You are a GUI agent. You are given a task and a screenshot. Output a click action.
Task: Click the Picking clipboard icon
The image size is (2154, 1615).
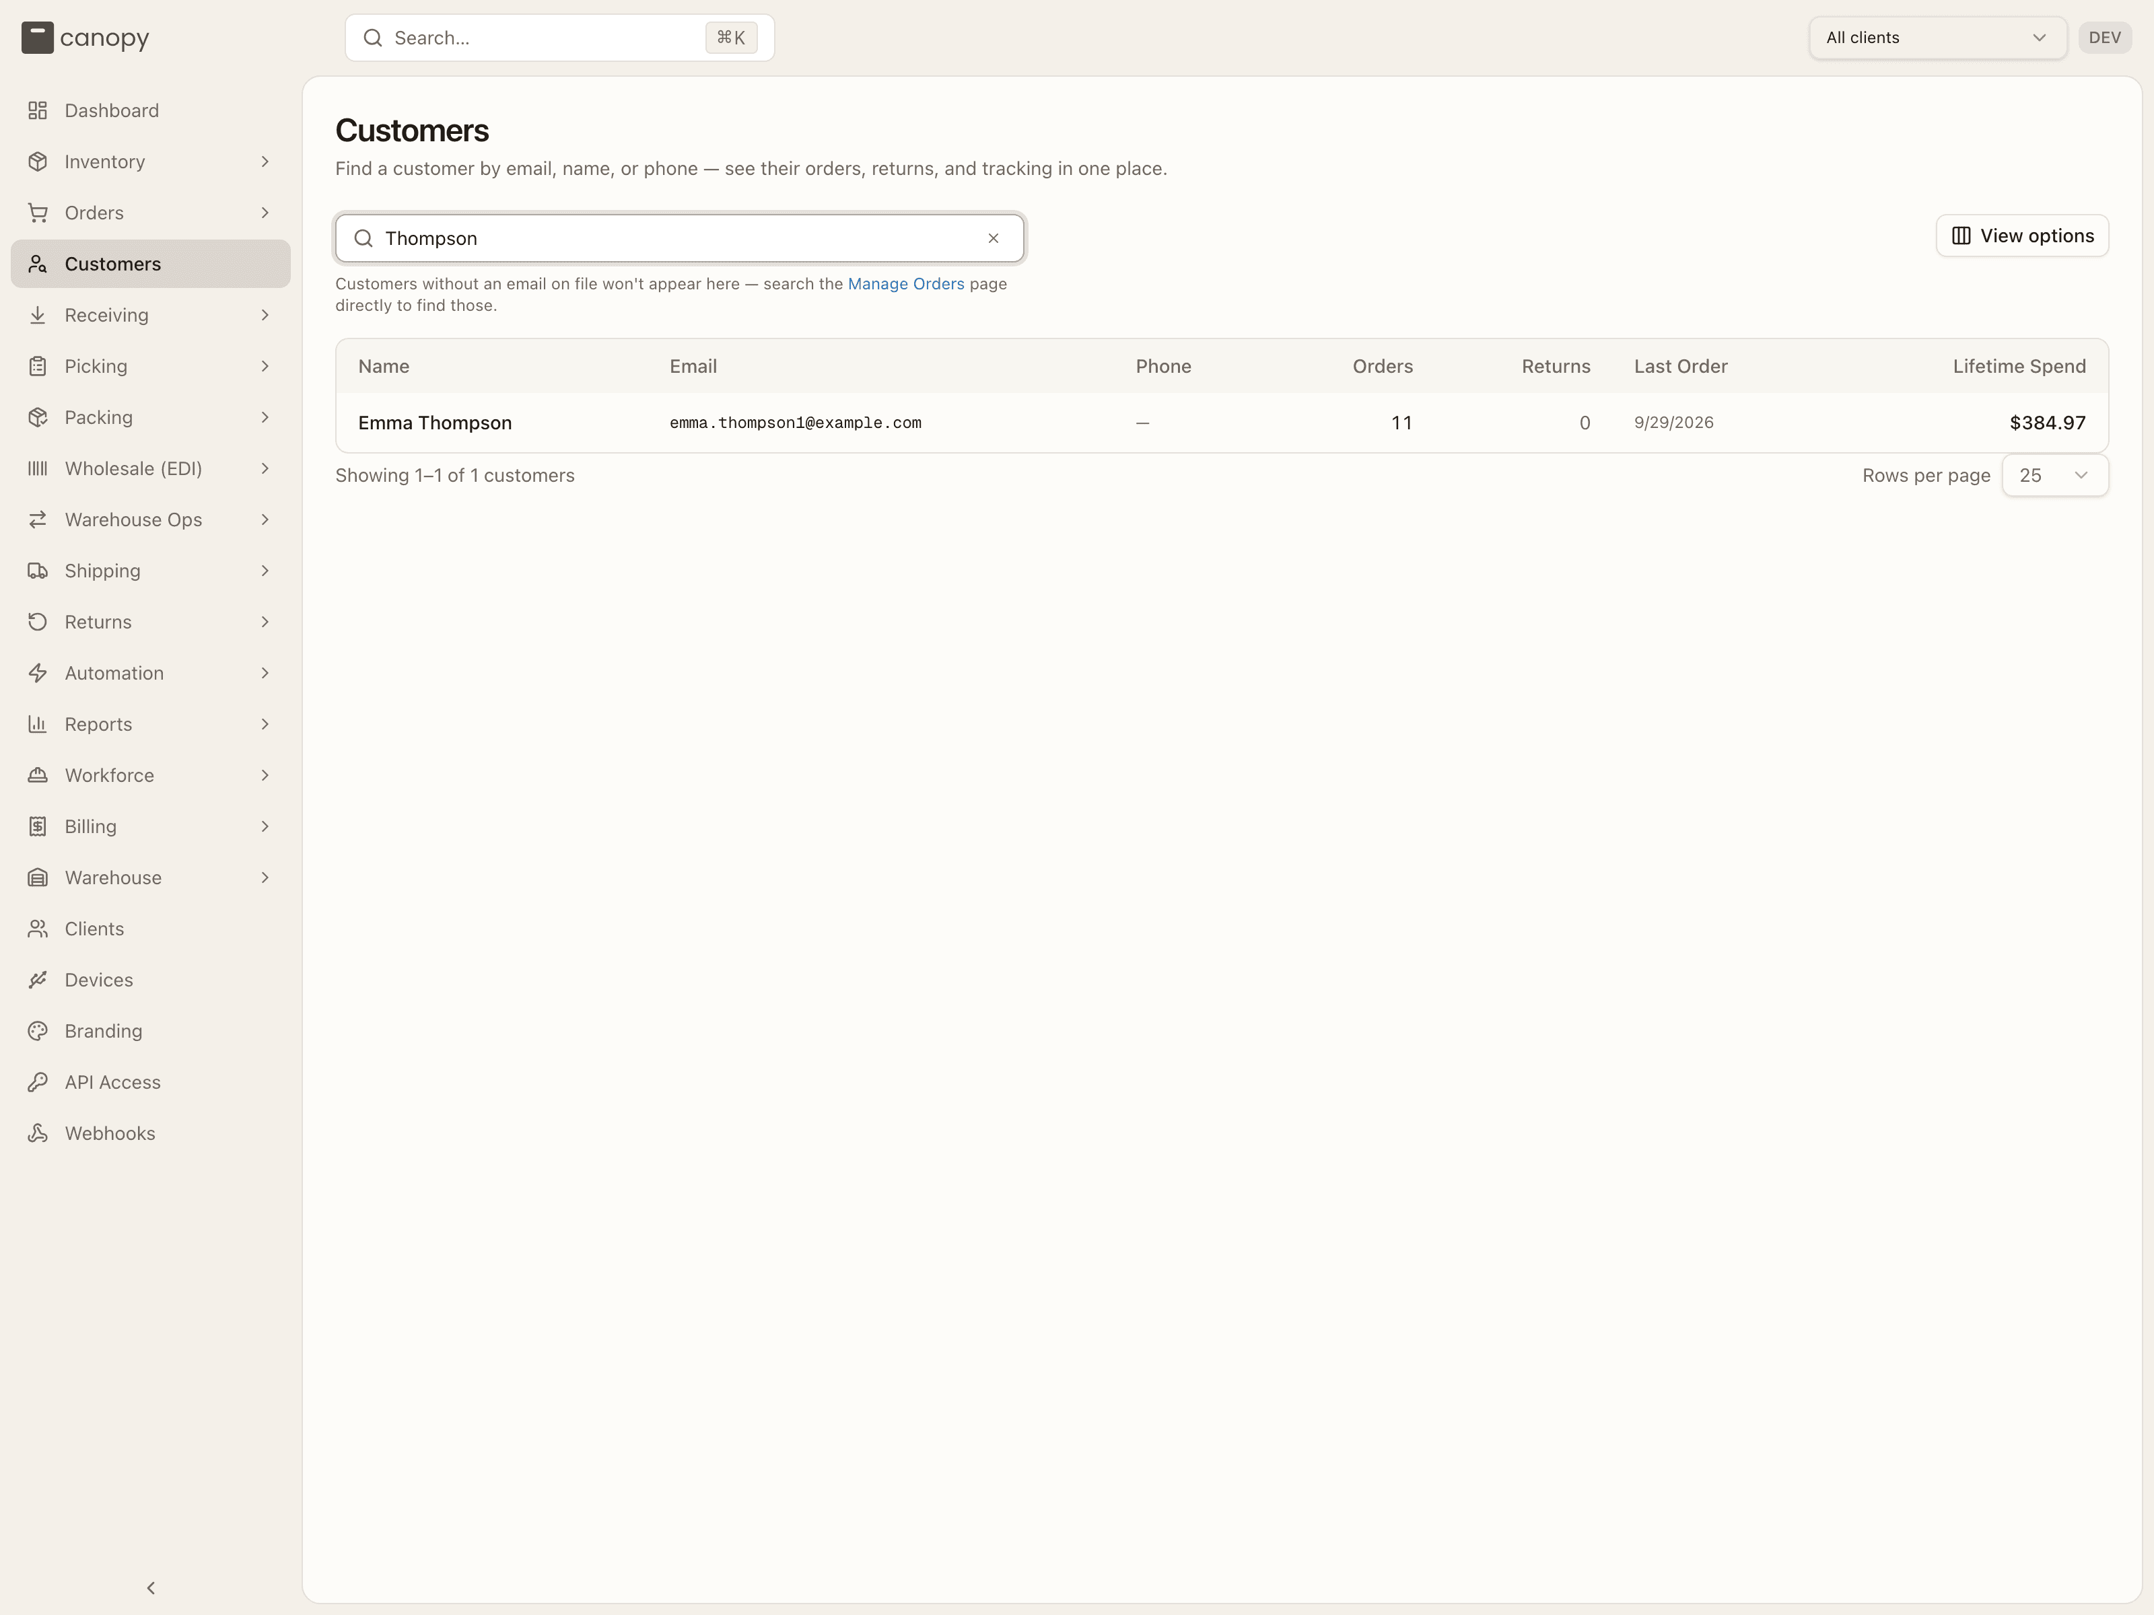pos(38,366)
